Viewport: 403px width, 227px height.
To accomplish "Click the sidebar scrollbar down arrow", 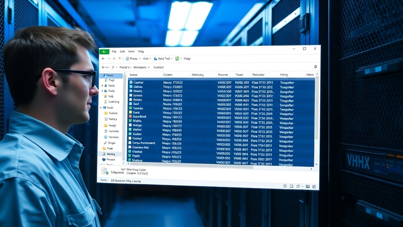I will (123, 163).
